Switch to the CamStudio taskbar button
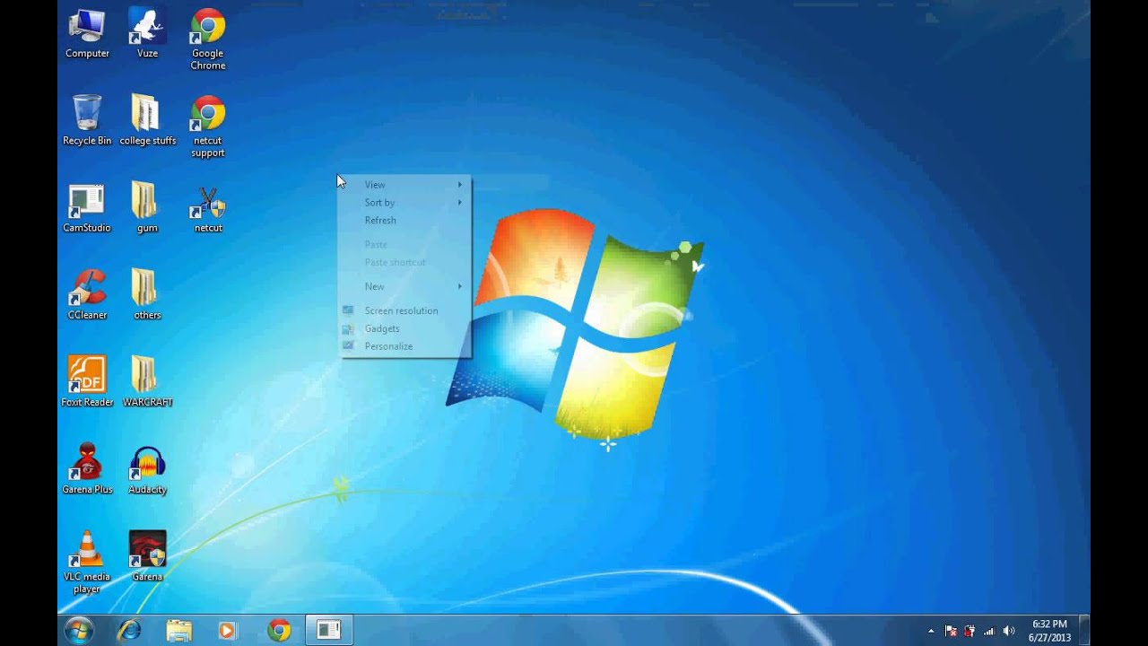This screenshot has height=646, width=1148. pyautogui.click(x=329, y=631)
